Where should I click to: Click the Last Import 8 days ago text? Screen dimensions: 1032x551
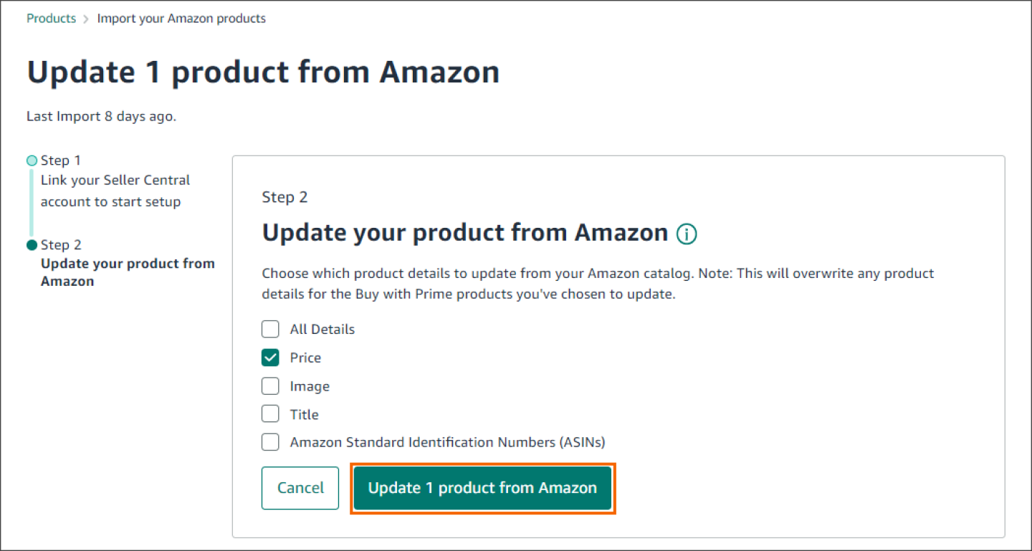pyautogui.click(x=101, y=115)
